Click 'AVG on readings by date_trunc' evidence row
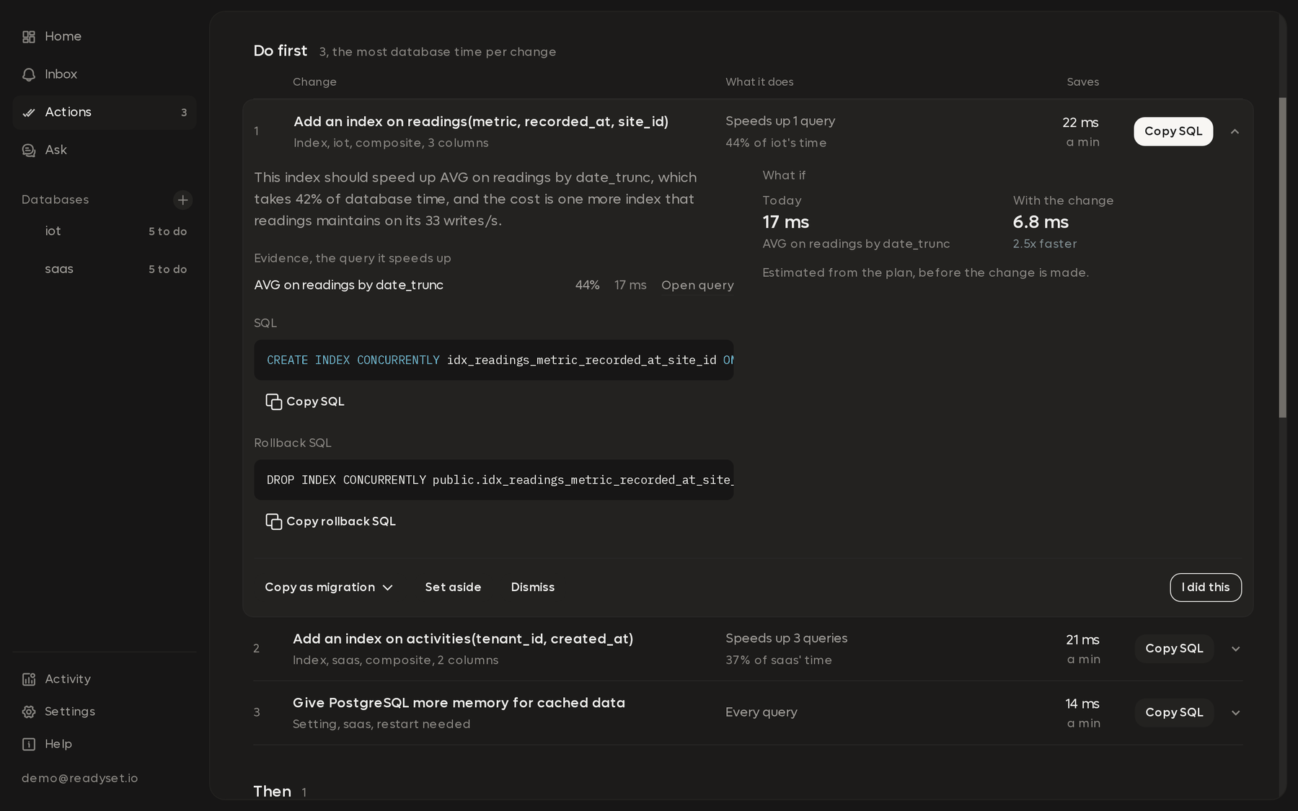The height and width of the screenshot is (811, 1298). 493,285
